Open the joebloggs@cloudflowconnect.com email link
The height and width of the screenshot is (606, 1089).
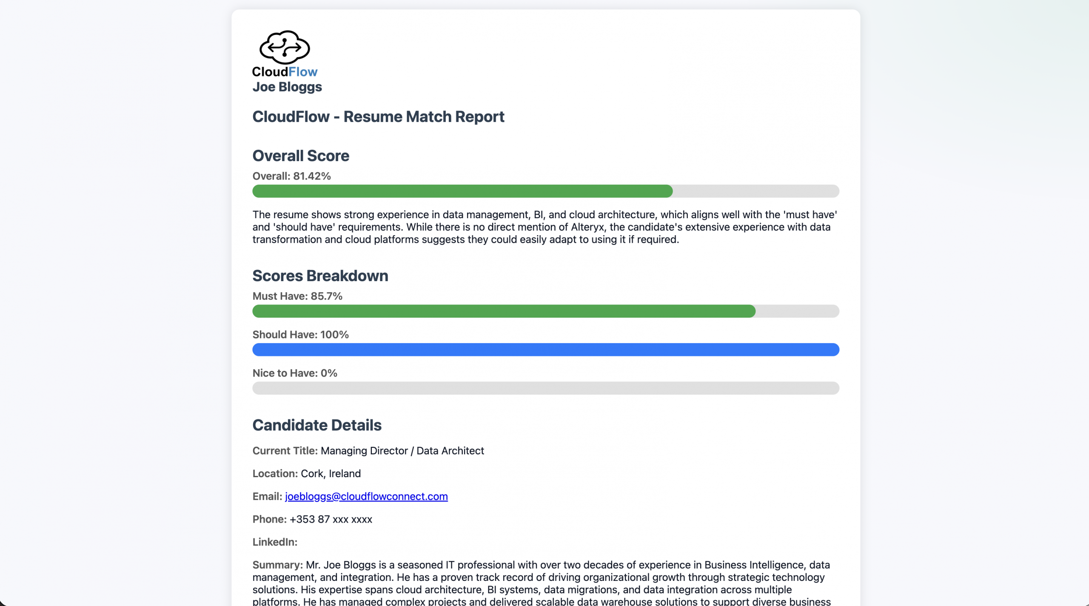coord(366,496)
